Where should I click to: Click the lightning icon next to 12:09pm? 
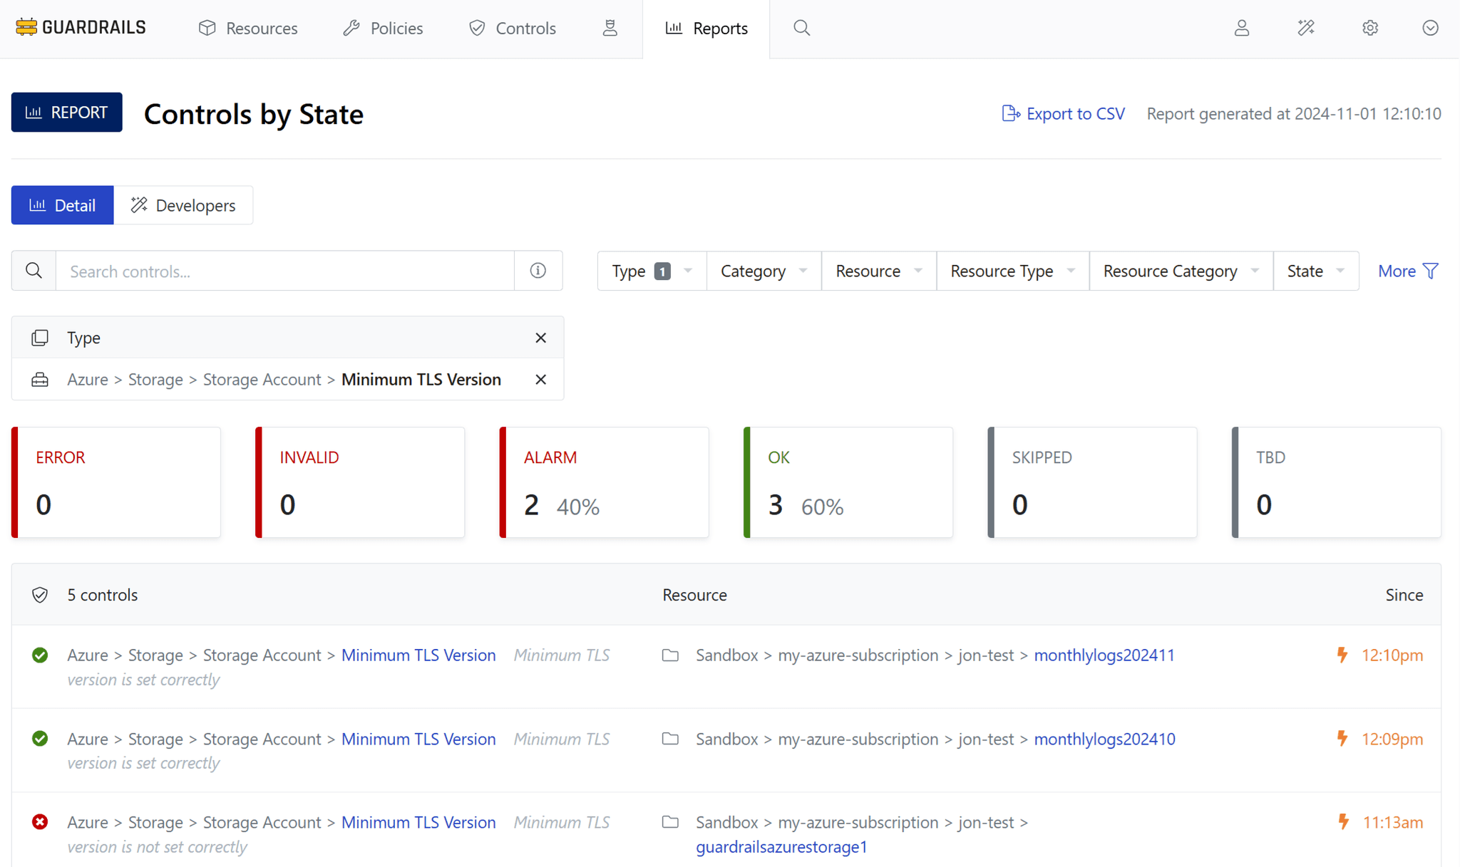1342,739
